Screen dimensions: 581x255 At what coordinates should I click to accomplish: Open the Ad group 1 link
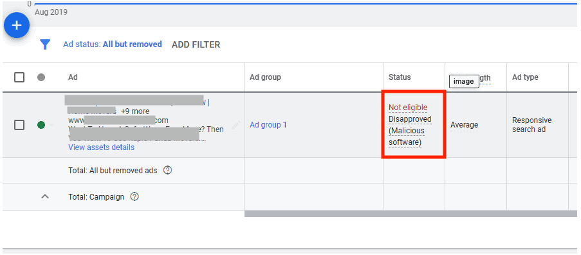tap(268, 125)
